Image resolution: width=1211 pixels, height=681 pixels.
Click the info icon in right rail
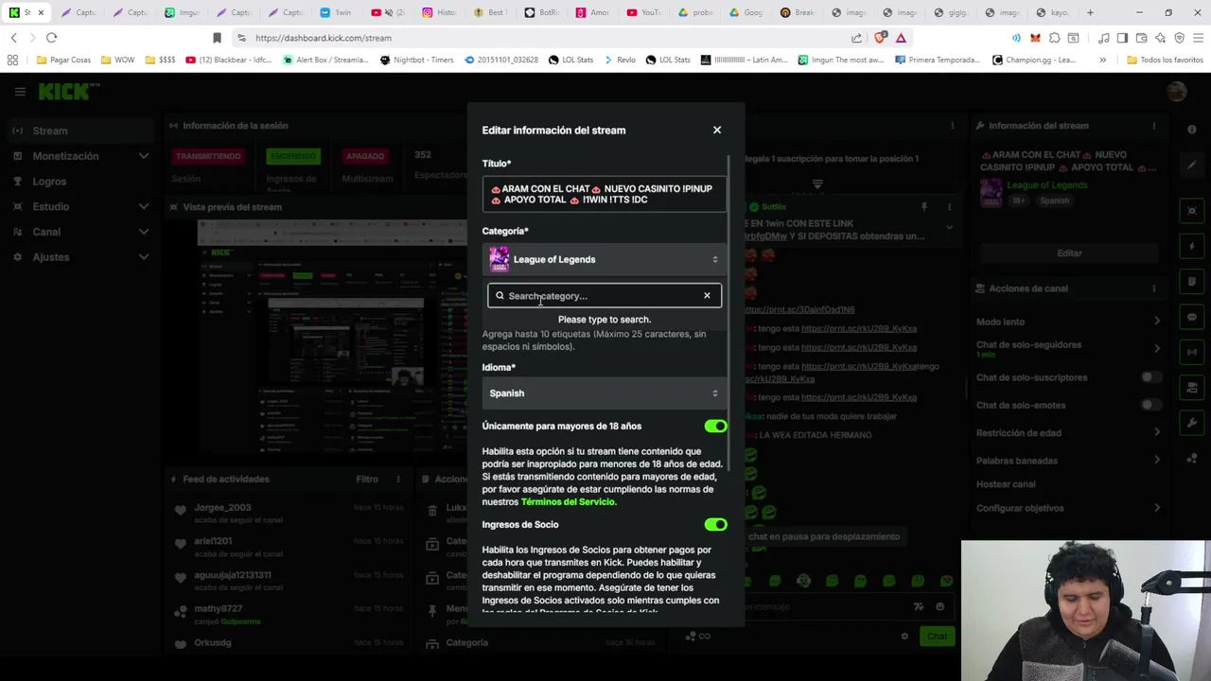(x=1192, y=130)
